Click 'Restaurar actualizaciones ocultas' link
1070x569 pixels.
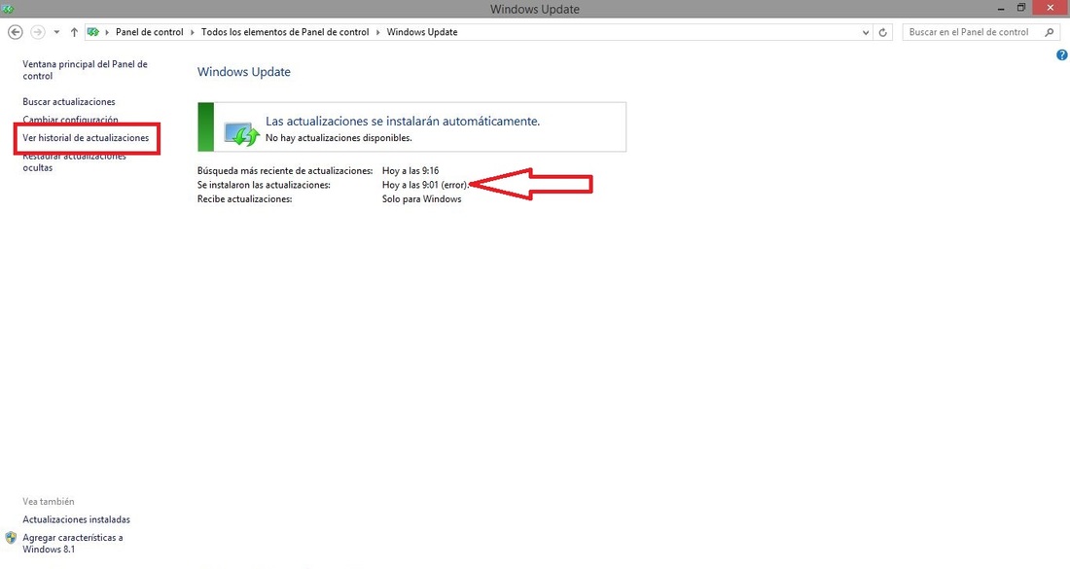pyautogui.click(x=74, y=161)
